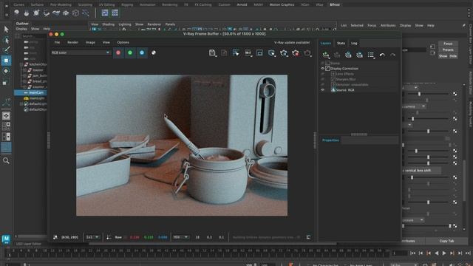Select the Display Correction layer

344,69
